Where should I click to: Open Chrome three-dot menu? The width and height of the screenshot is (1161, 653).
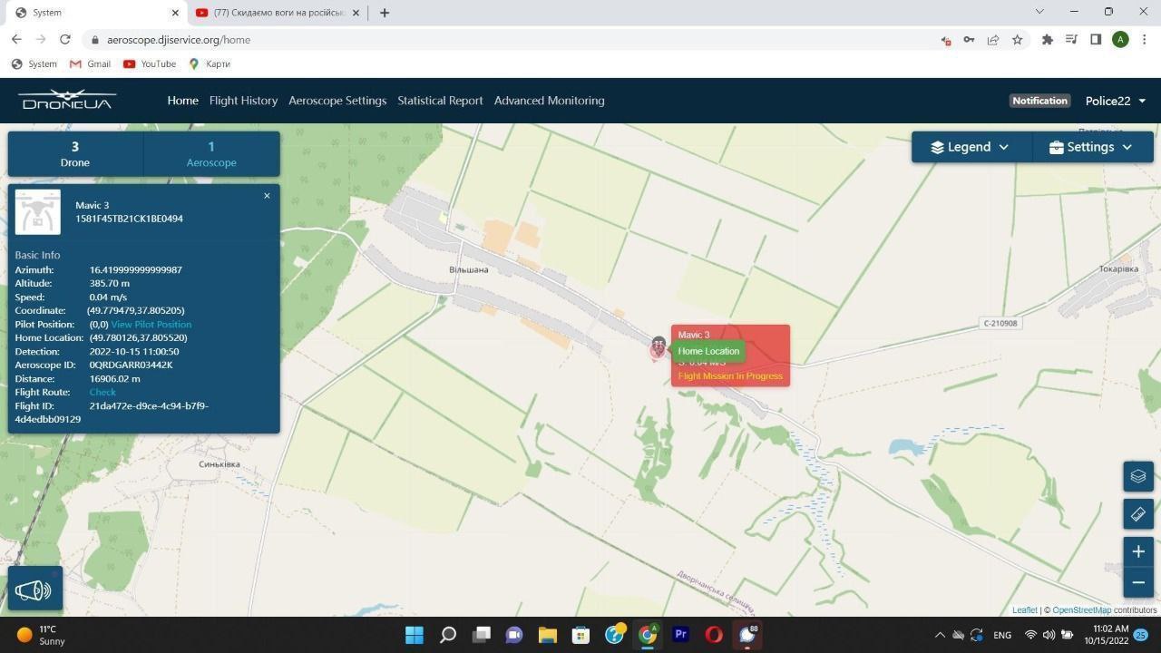(x=1145, y=40)
